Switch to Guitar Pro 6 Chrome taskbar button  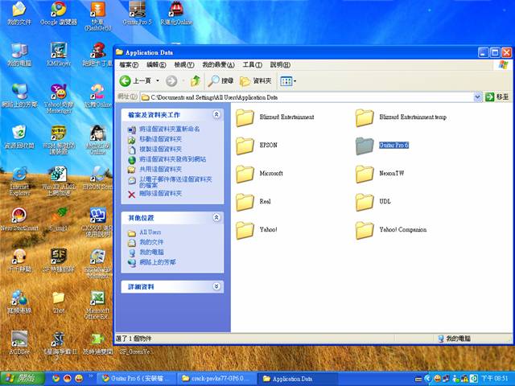(137, 379)
